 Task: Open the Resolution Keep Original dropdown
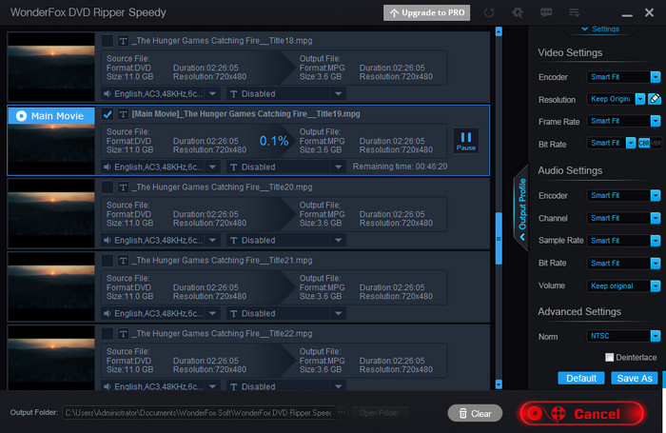616,99
